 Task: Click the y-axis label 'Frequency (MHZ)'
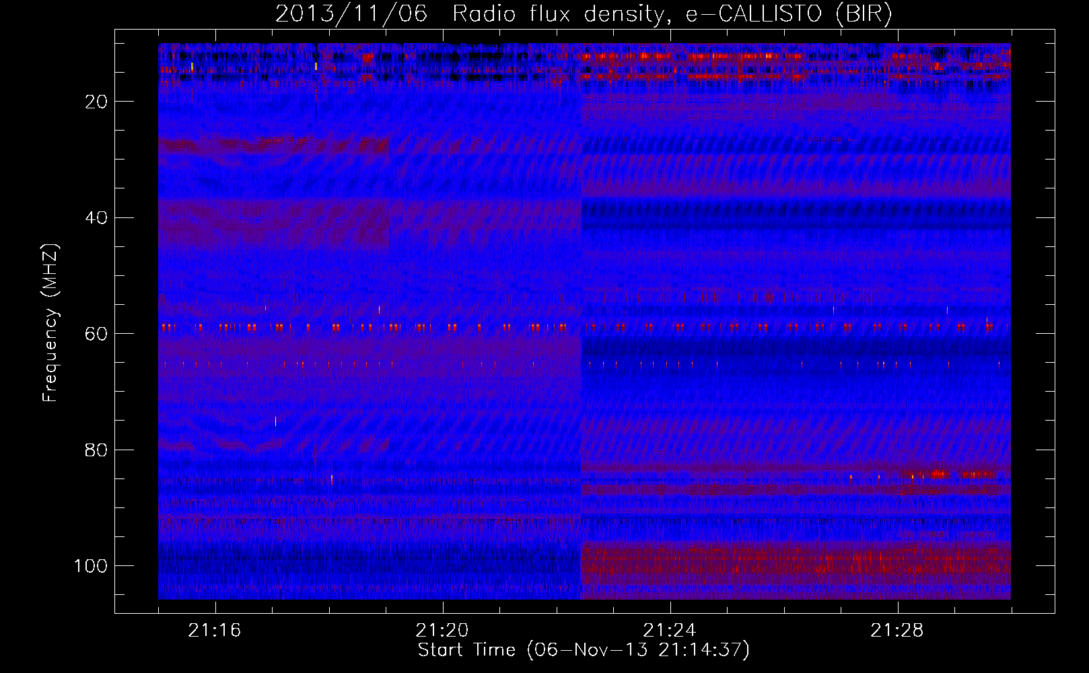pyautogui.click(x=50, y=323)
